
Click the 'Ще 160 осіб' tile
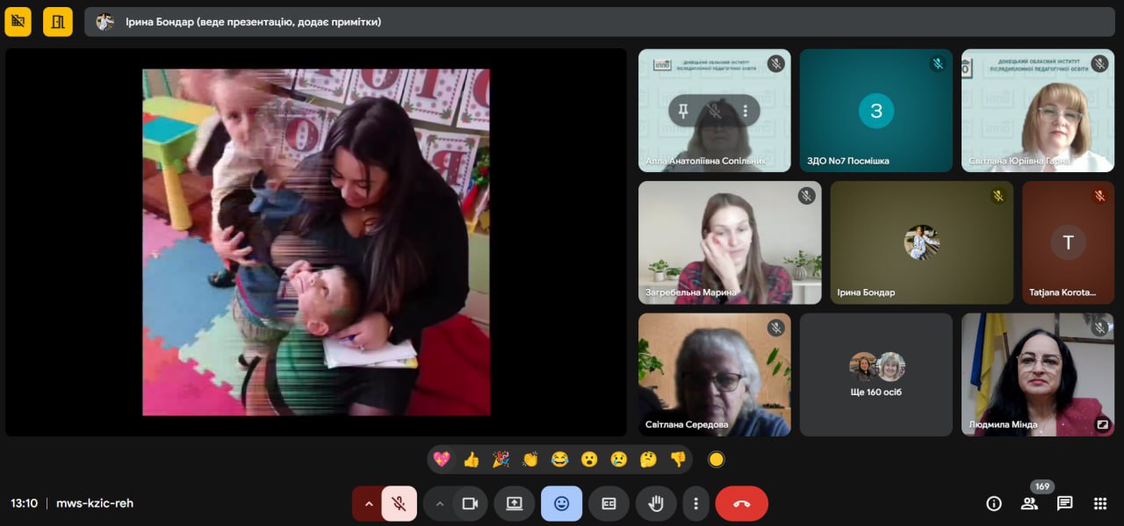tap(875, 375)
